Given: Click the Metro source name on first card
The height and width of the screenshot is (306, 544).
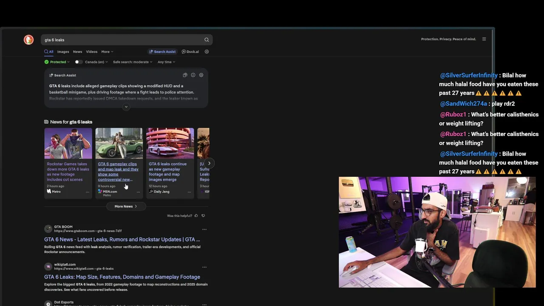Looking at the screenshot, I should point(56,192).
